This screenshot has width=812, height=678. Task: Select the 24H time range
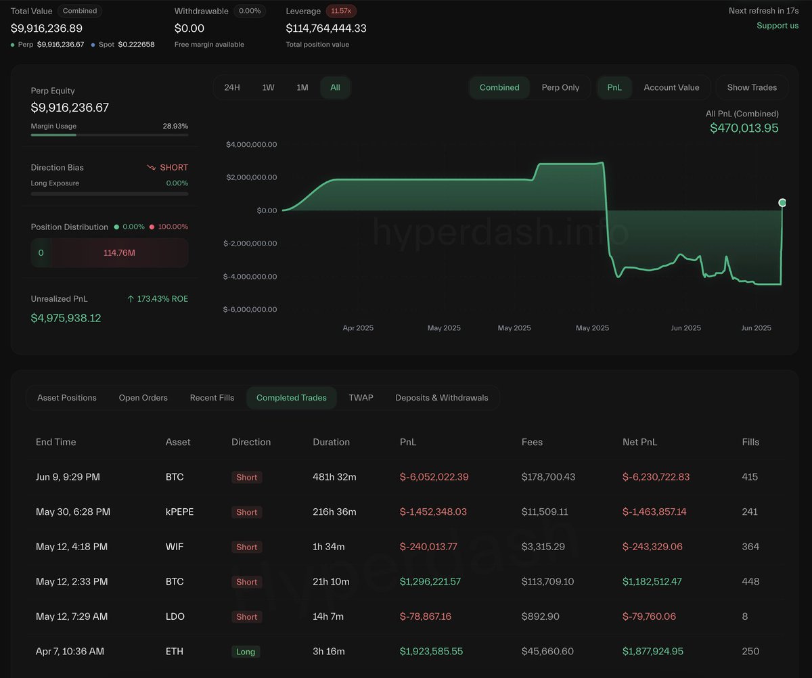pyautogui.click(x=232, y=87)
